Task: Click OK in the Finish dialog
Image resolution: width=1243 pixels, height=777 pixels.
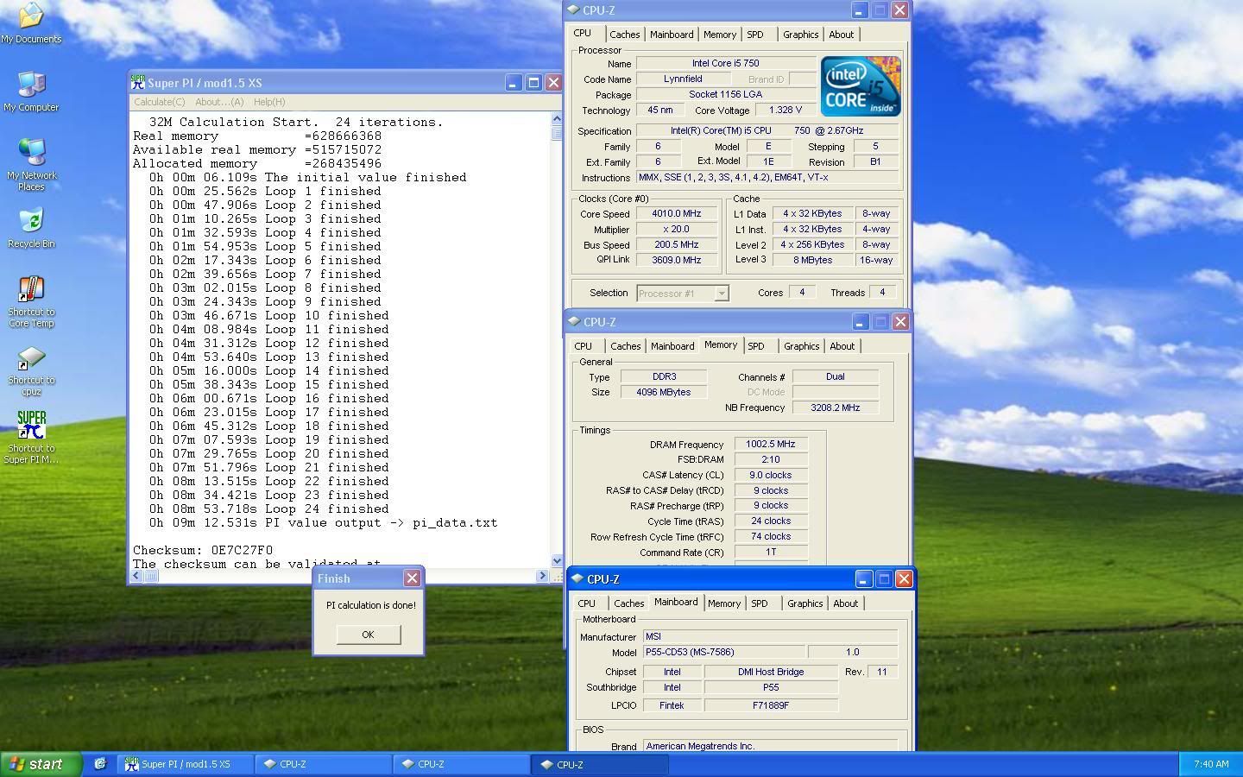Action: pyautogui.click(x=368, y=635)
